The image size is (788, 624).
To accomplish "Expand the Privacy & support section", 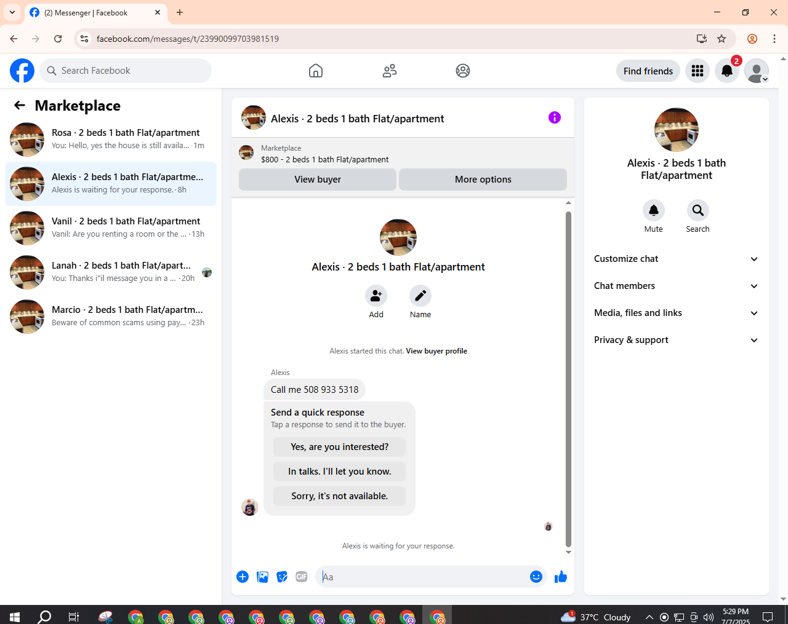I will (x=676, y=340).
